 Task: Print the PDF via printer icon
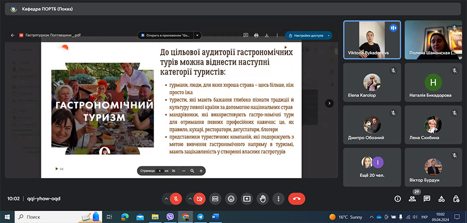[x=256, y=35]
